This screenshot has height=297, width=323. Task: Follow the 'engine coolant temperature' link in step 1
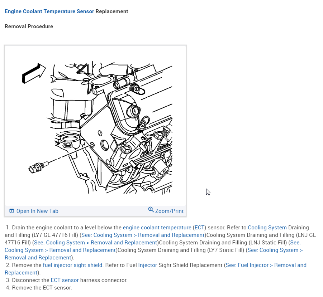157,228
